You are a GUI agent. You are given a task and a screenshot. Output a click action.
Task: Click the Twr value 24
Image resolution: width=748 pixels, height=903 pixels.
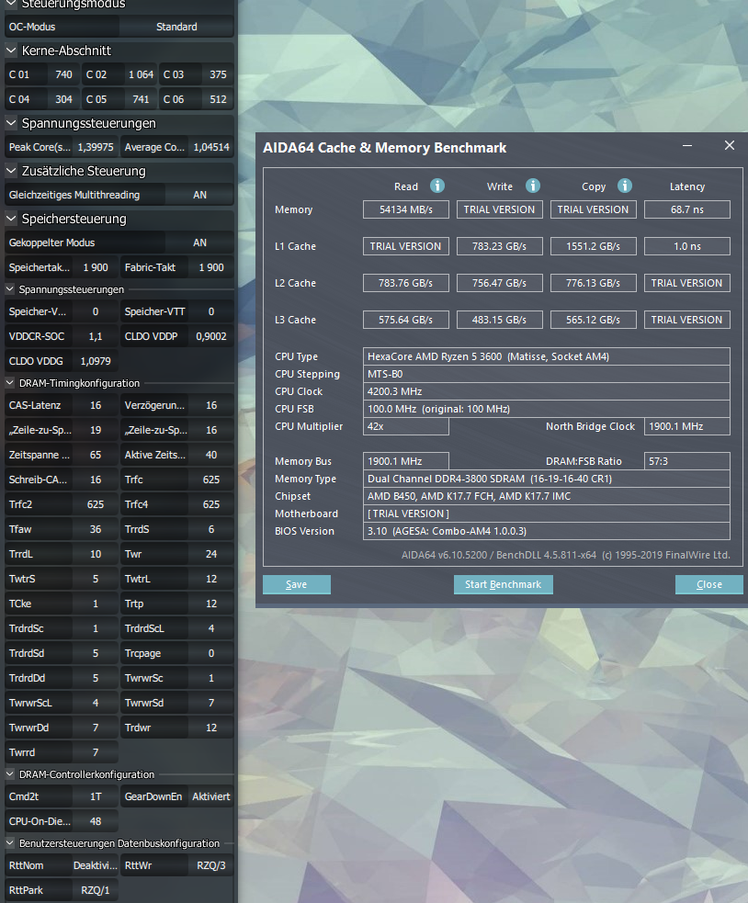click(x=211, y=553)
